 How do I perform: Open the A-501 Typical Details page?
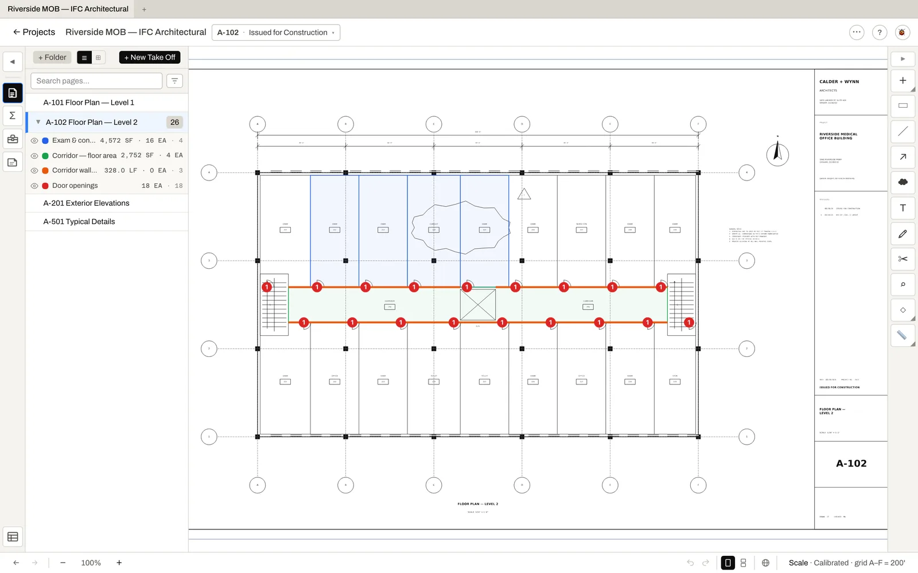click(107, 222)
